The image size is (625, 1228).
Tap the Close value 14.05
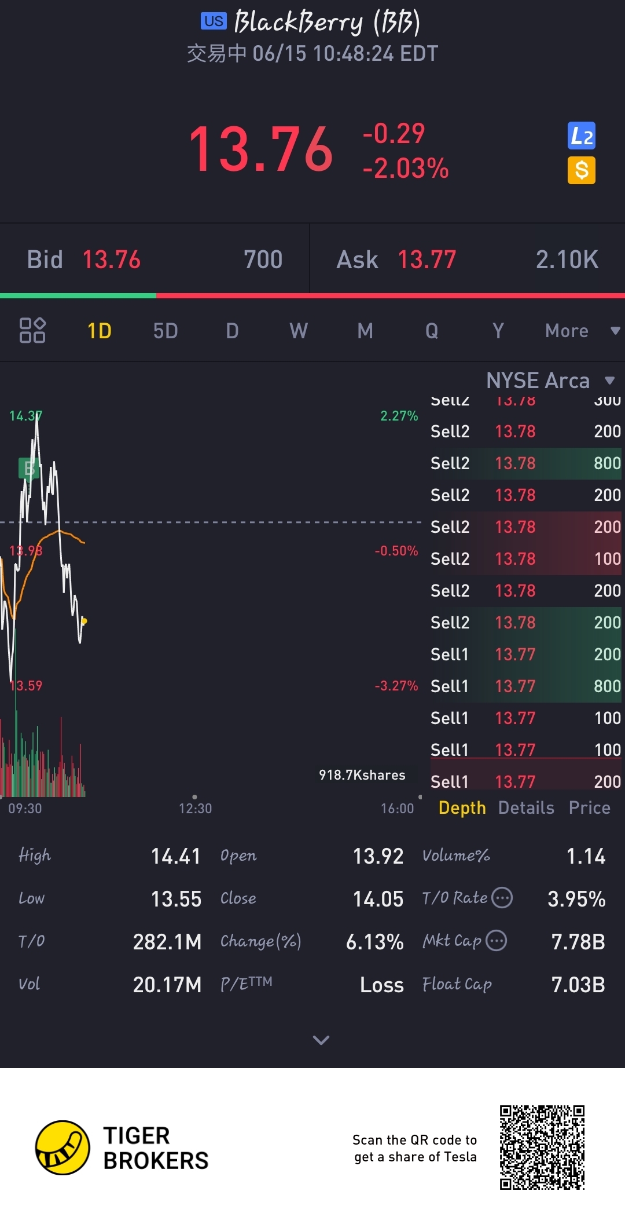tap(378, 898)
